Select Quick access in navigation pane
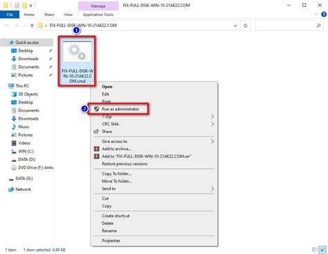This screenshot has width=328, height=254. (27, 42)
